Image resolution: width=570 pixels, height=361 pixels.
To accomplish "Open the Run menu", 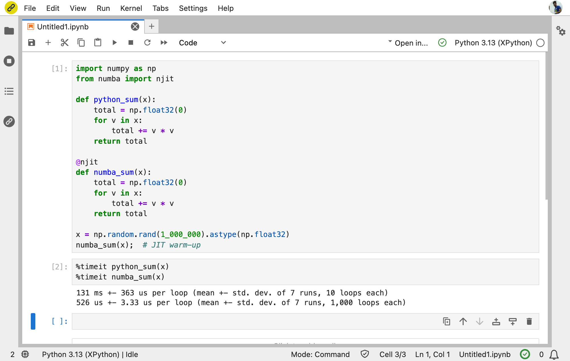I will pos(103,8).
